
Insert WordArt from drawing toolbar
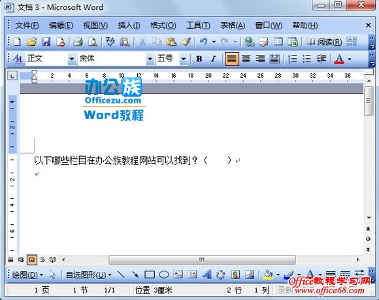pyautogui.click(x=207, y=275)
